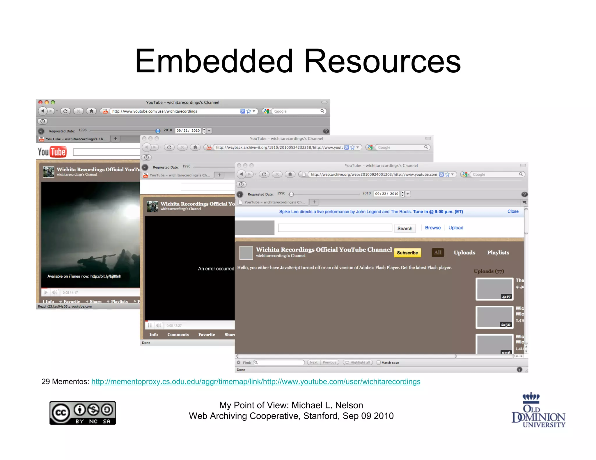
Task: Open new tab in web.archive.org window
Action: [314, 202]
